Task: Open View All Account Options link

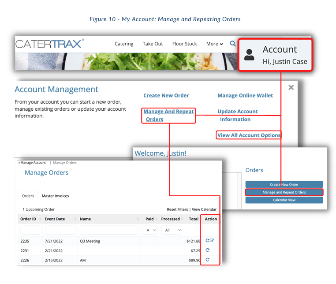Action: 249,135
